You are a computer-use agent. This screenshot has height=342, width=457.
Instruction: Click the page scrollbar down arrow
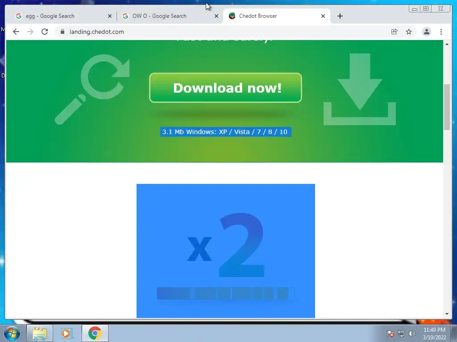(x=447, y=314)
